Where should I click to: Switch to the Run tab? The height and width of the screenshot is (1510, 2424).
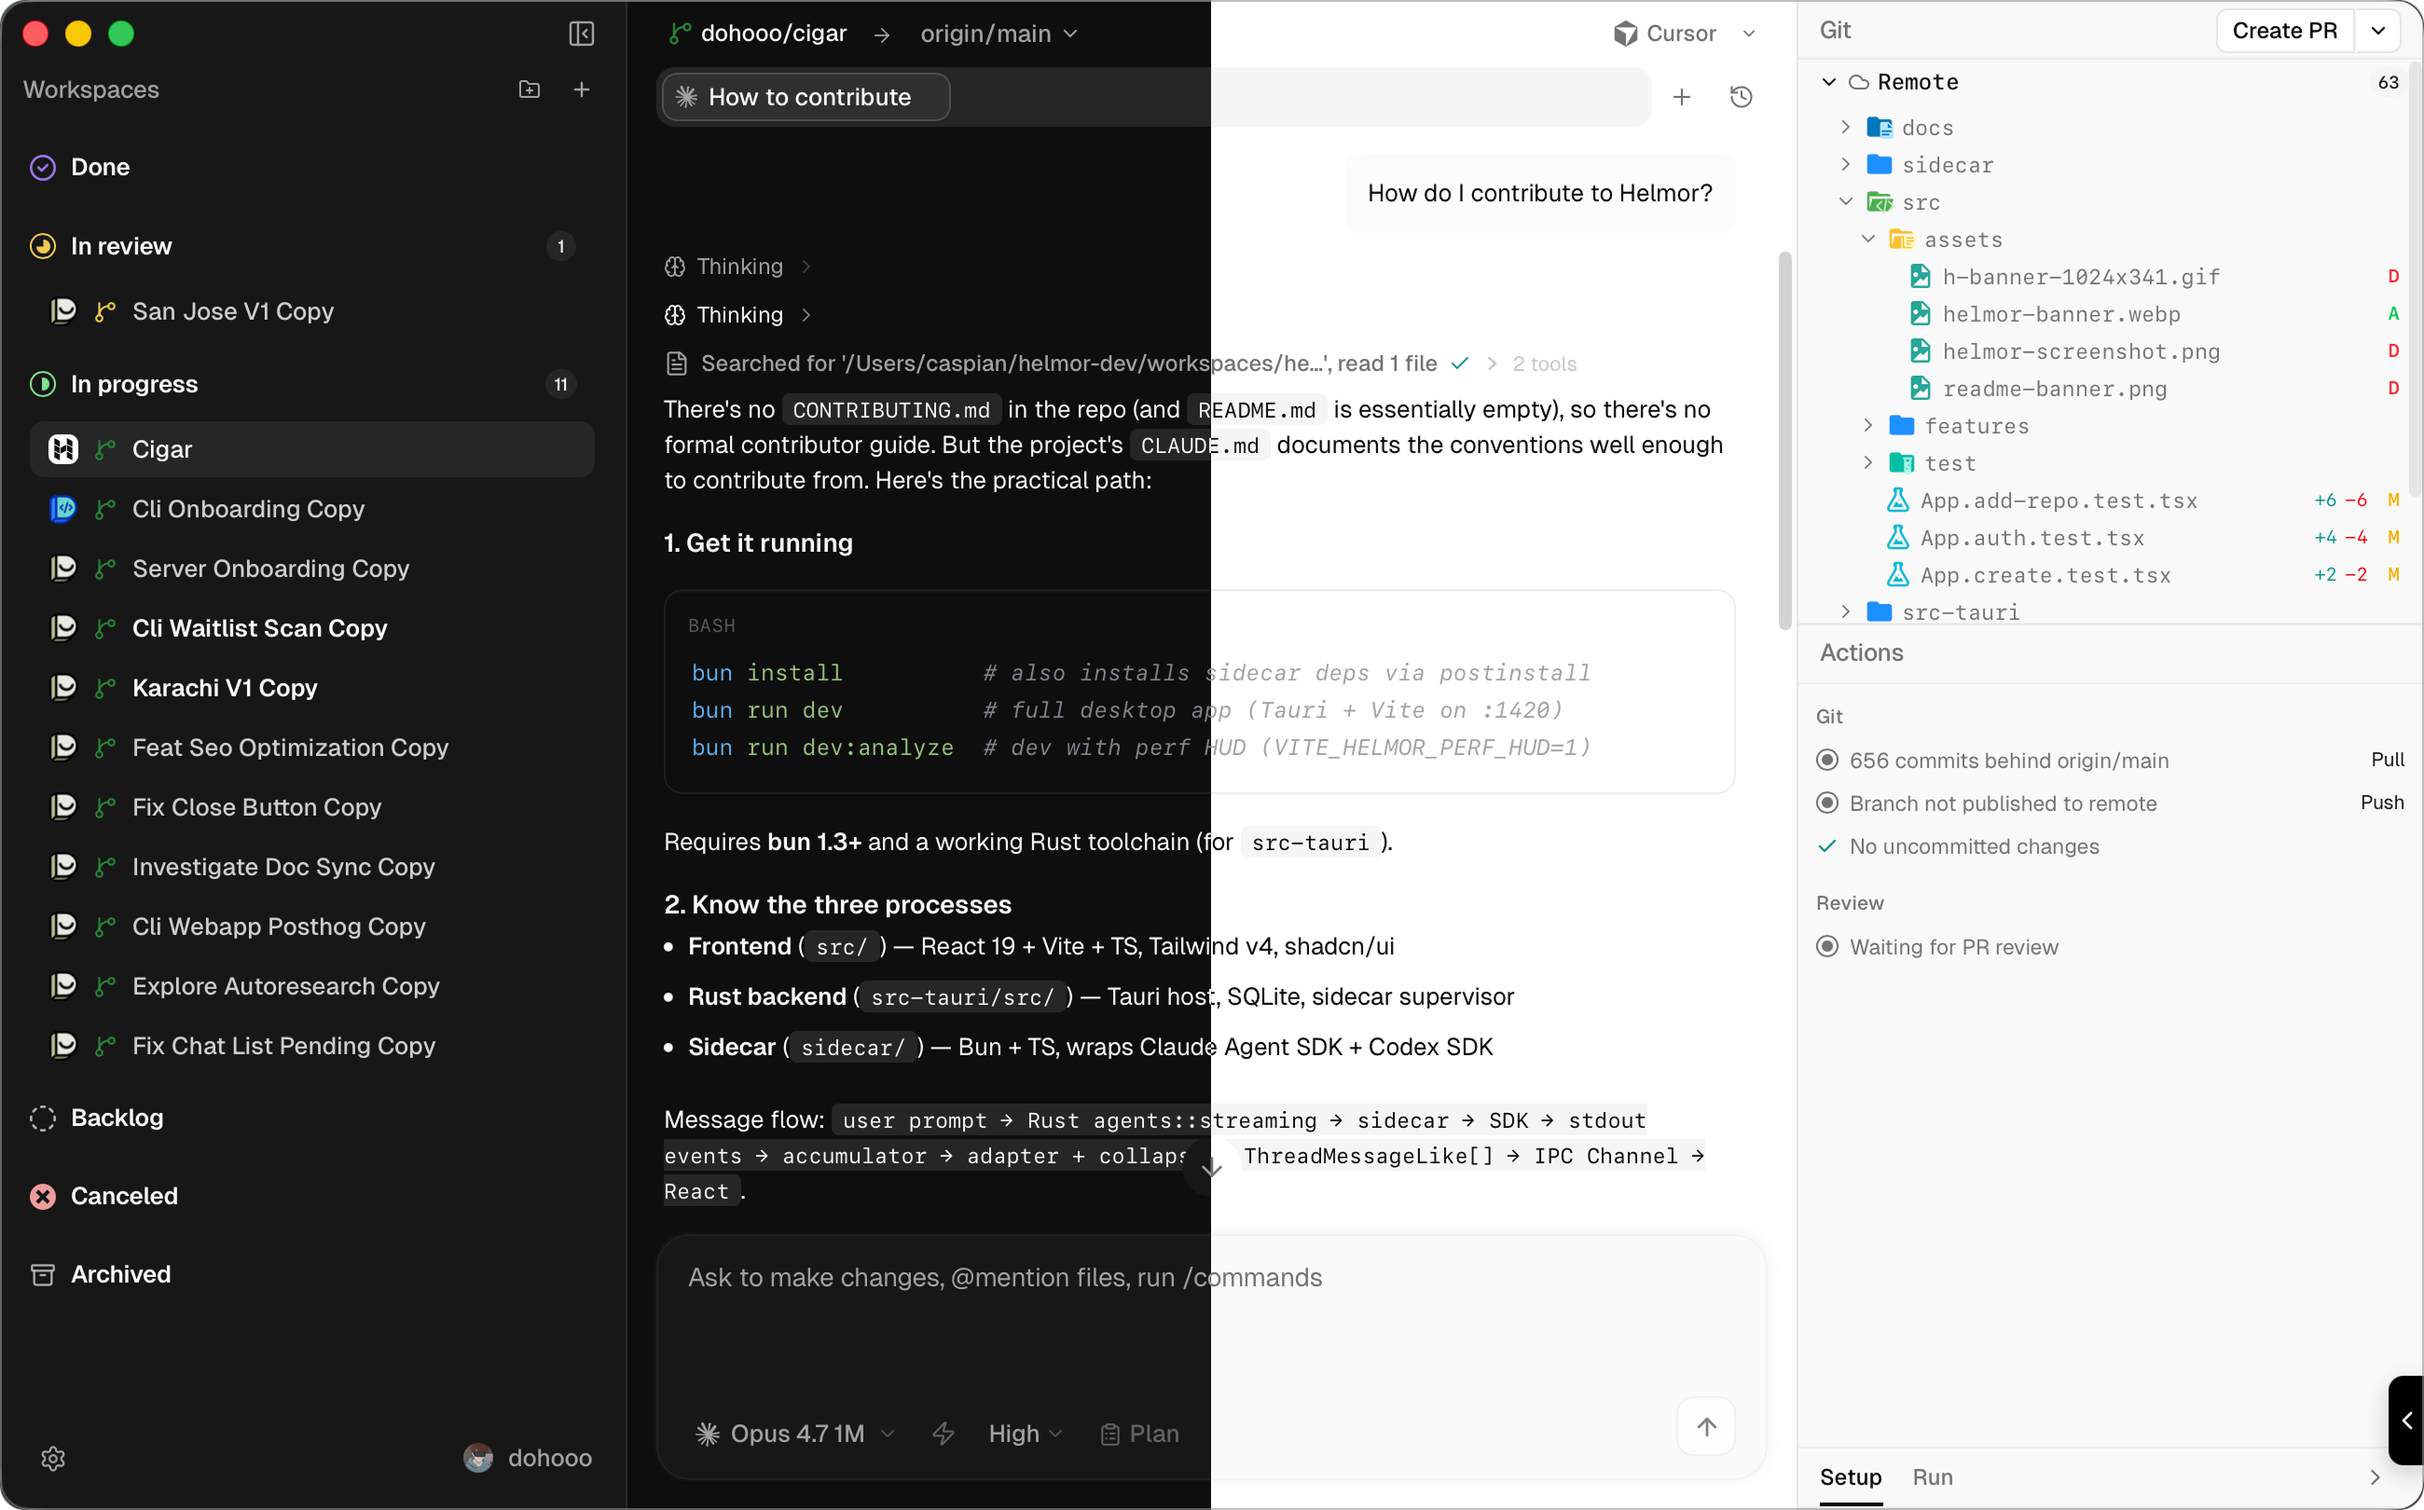[x=1933, y=1477]
